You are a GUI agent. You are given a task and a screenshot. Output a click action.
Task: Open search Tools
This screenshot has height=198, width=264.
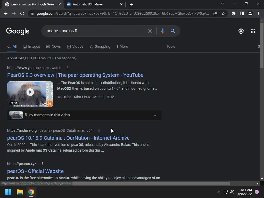point(171,47)
